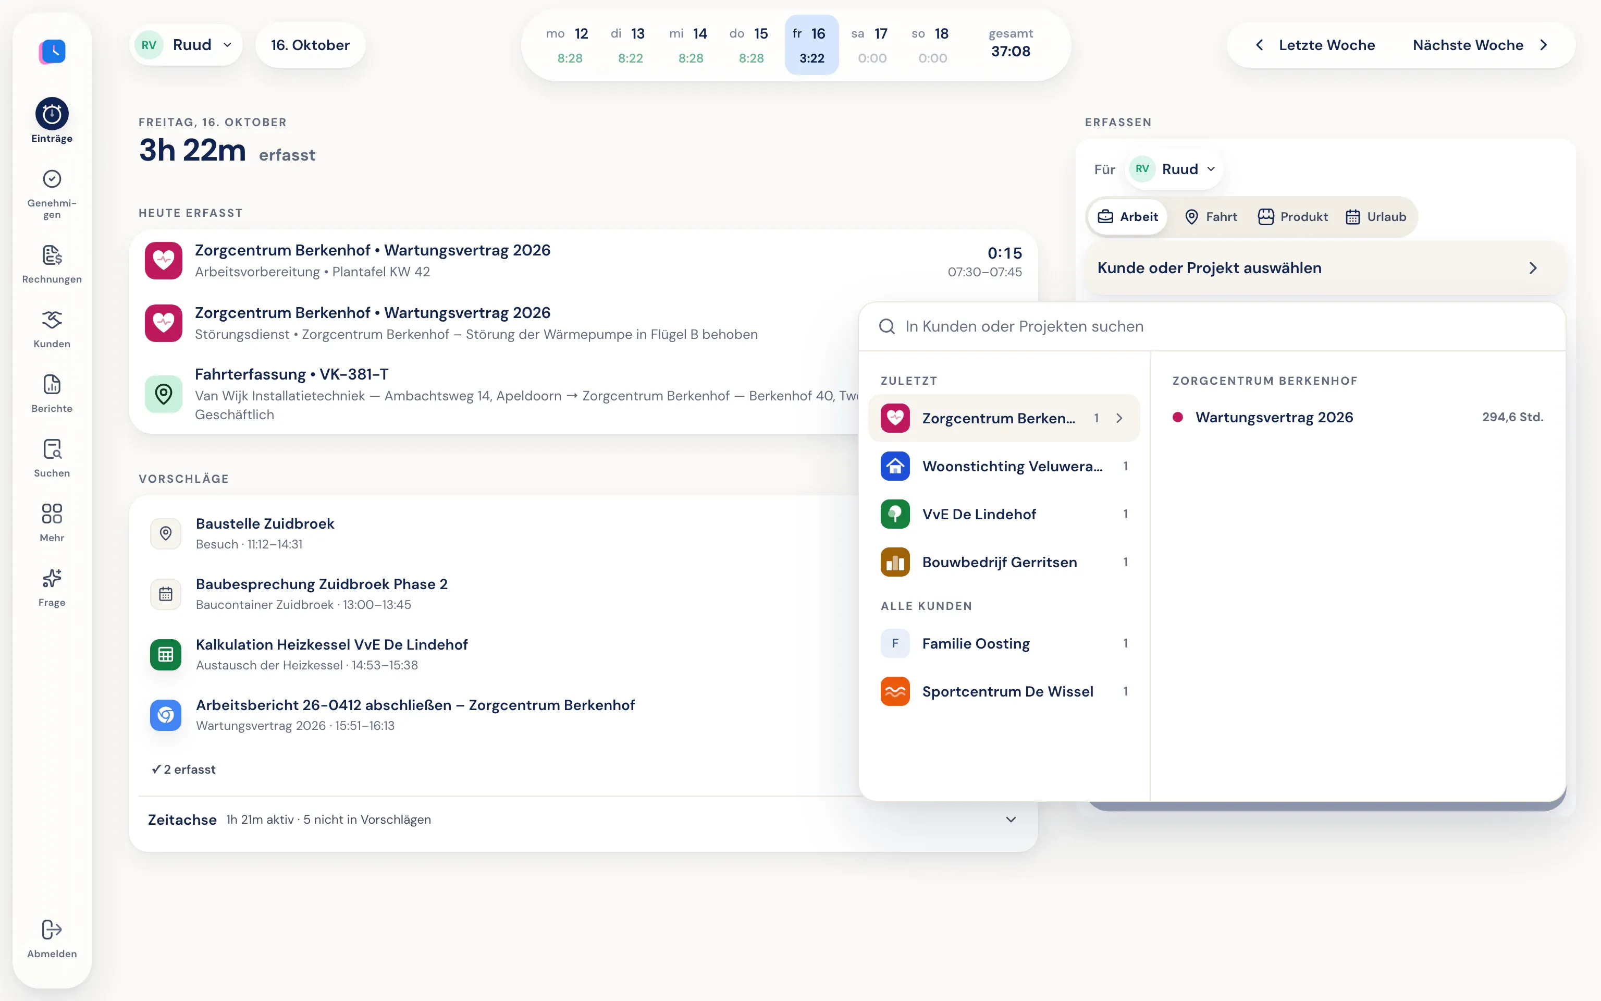Image resolution: width=1601 pixels, height=1001 pixels.
Task: Open the Ruud user dropdown at top
Action: (x=185, y=45)
